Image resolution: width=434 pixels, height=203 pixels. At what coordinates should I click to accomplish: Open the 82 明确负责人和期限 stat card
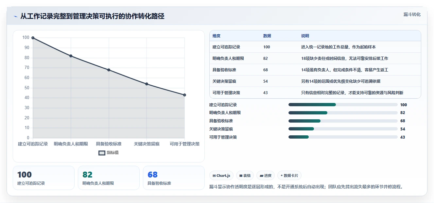point(109,178)
